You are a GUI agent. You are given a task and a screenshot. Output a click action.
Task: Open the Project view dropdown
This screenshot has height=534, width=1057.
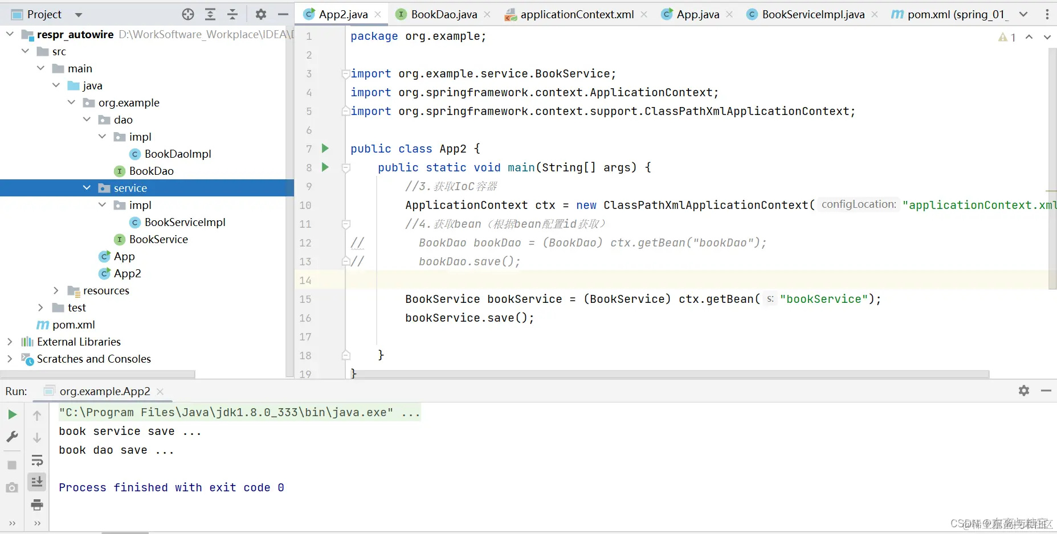[79, 15]
